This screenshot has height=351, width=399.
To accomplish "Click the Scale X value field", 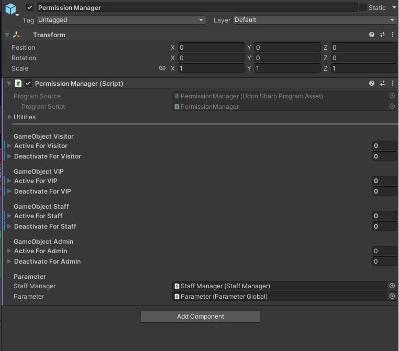I will [211, 68].
